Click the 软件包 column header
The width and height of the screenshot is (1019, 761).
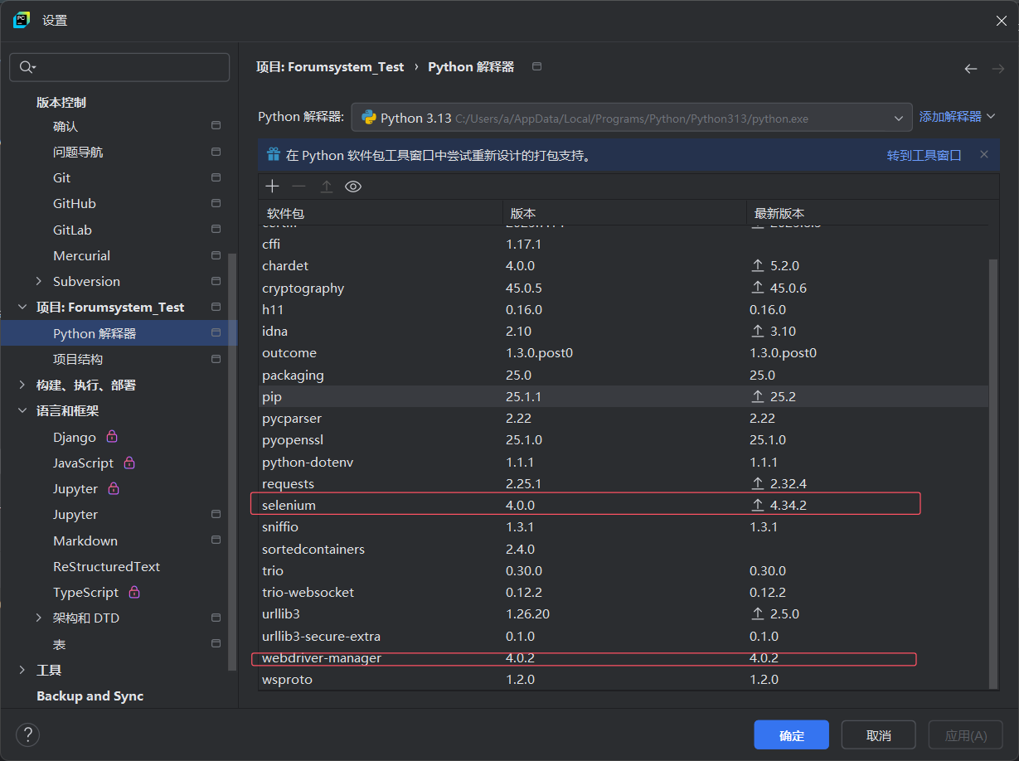click(x=381, y=213)
